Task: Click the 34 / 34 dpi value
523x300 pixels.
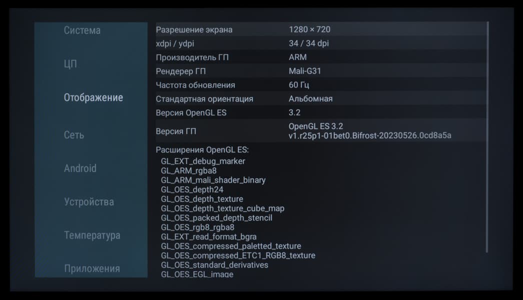Action: [x=309, y=43]
